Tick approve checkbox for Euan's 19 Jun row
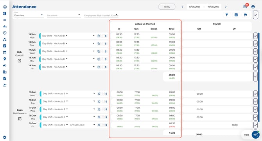Image resolution: width=262 pixels, height=141 pixels. 255,125
